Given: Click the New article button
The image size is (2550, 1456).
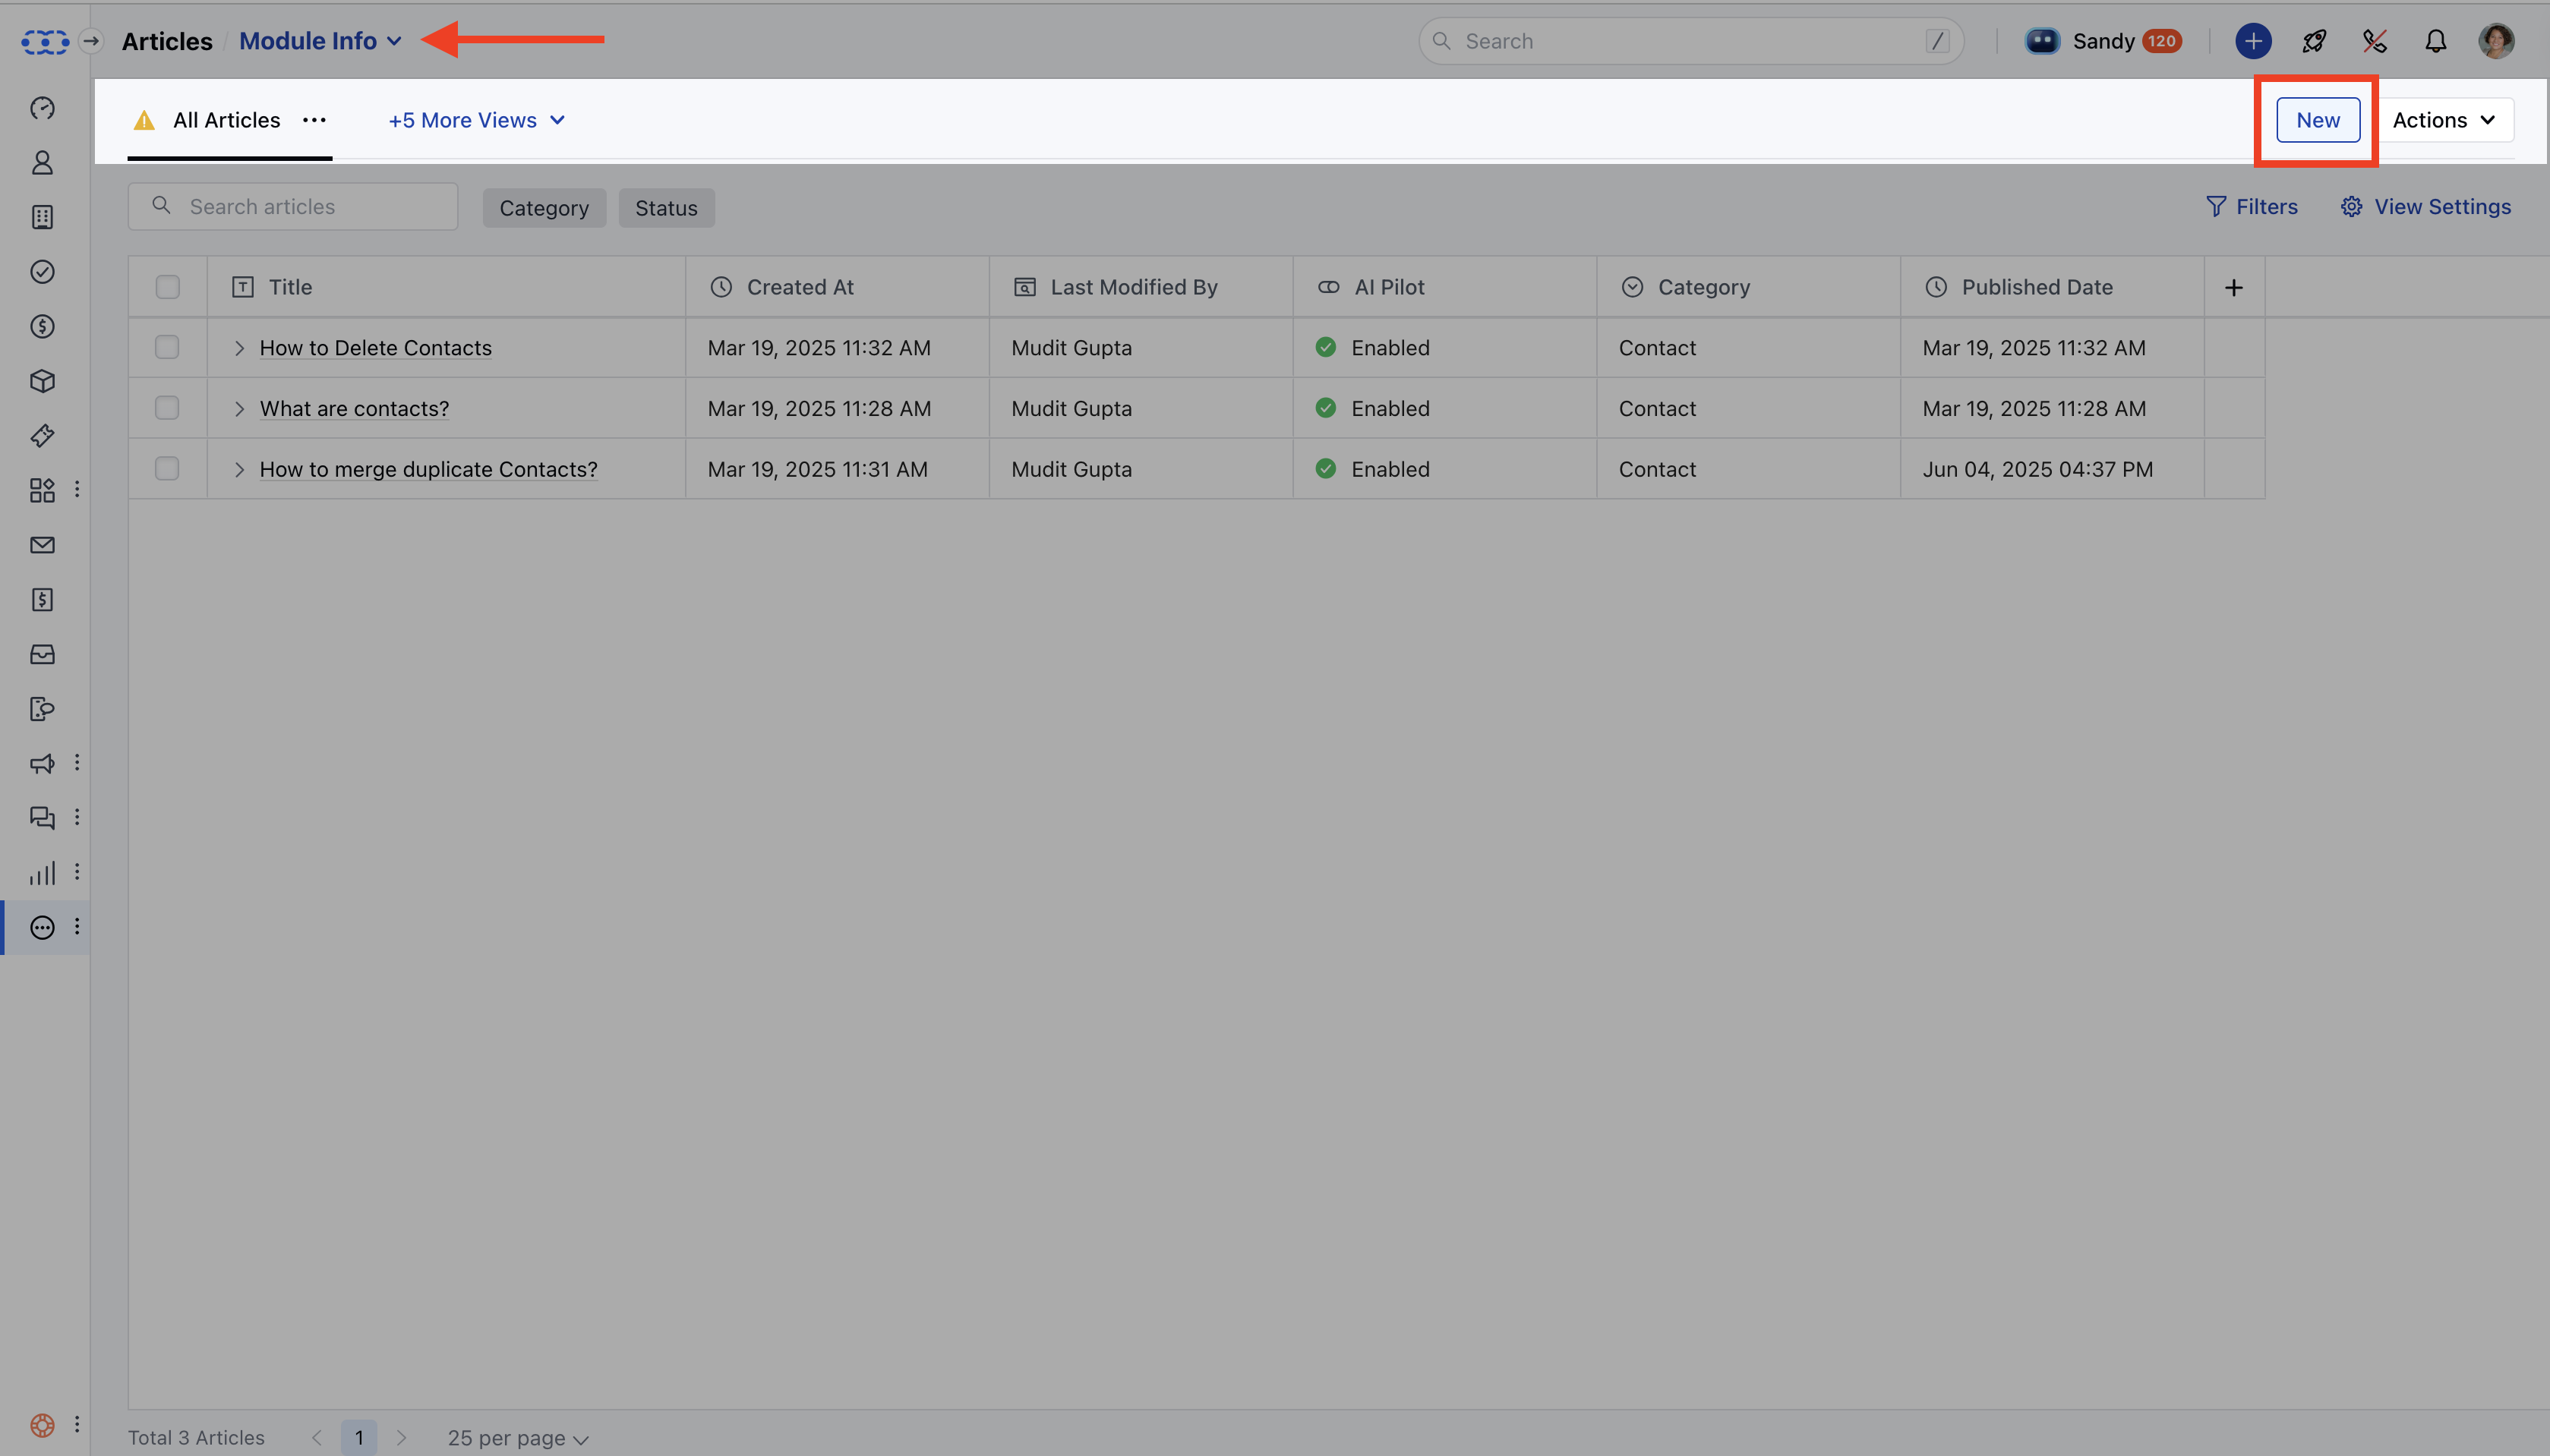Looking at the screenshot, I should click(2317, 120).
